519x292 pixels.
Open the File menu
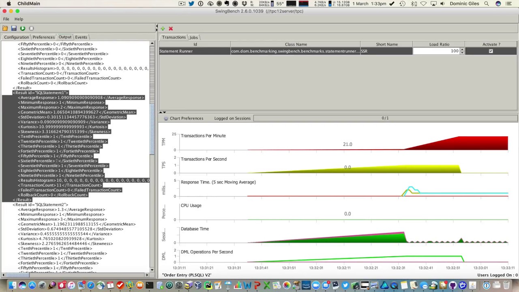(6, 19)
